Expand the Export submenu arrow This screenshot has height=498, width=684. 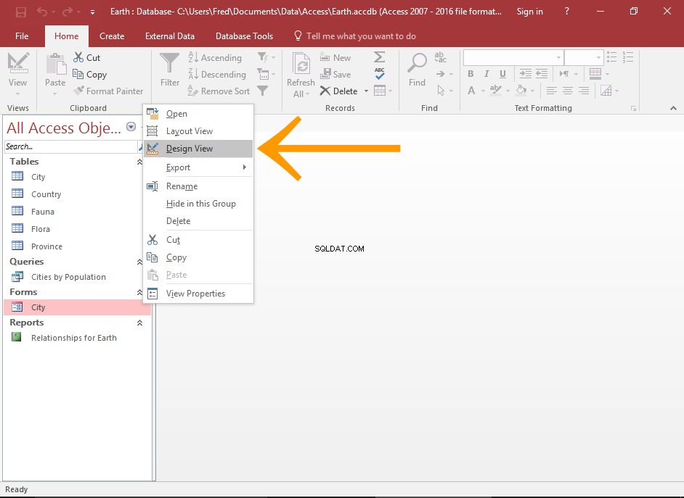click(244, 167)
